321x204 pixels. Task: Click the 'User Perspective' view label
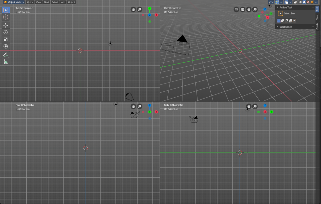point(172,8)
